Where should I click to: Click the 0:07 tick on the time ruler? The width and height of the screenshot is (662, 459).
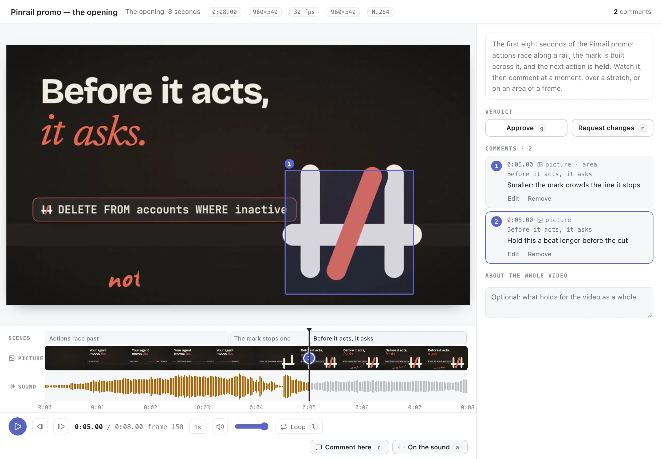415,407
